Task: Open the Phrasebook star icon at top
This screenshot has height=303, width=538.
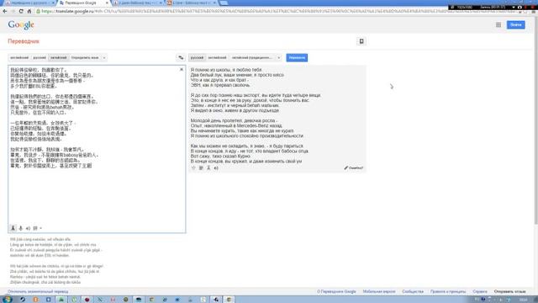Action: click(361, 41)
